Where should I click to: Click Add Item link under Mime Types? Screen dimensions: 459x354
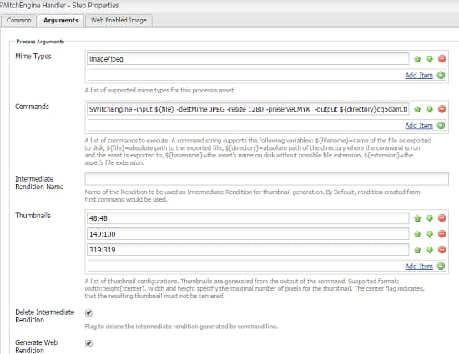pyautogui.click(x=419, y=75)
